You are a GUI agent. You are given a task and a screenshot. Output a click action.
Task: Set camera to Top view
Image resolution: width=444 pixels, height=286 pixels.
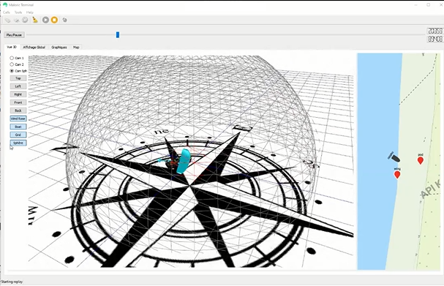point(18,78)
